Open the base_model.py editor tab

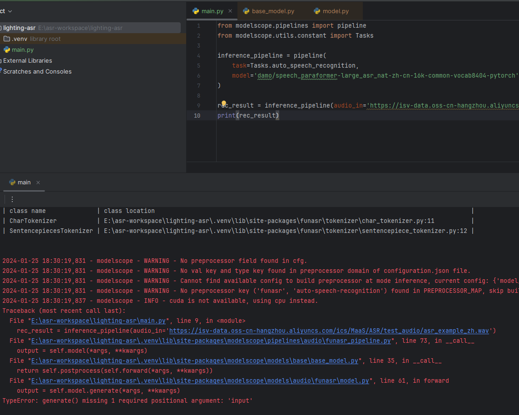[273, 11]
